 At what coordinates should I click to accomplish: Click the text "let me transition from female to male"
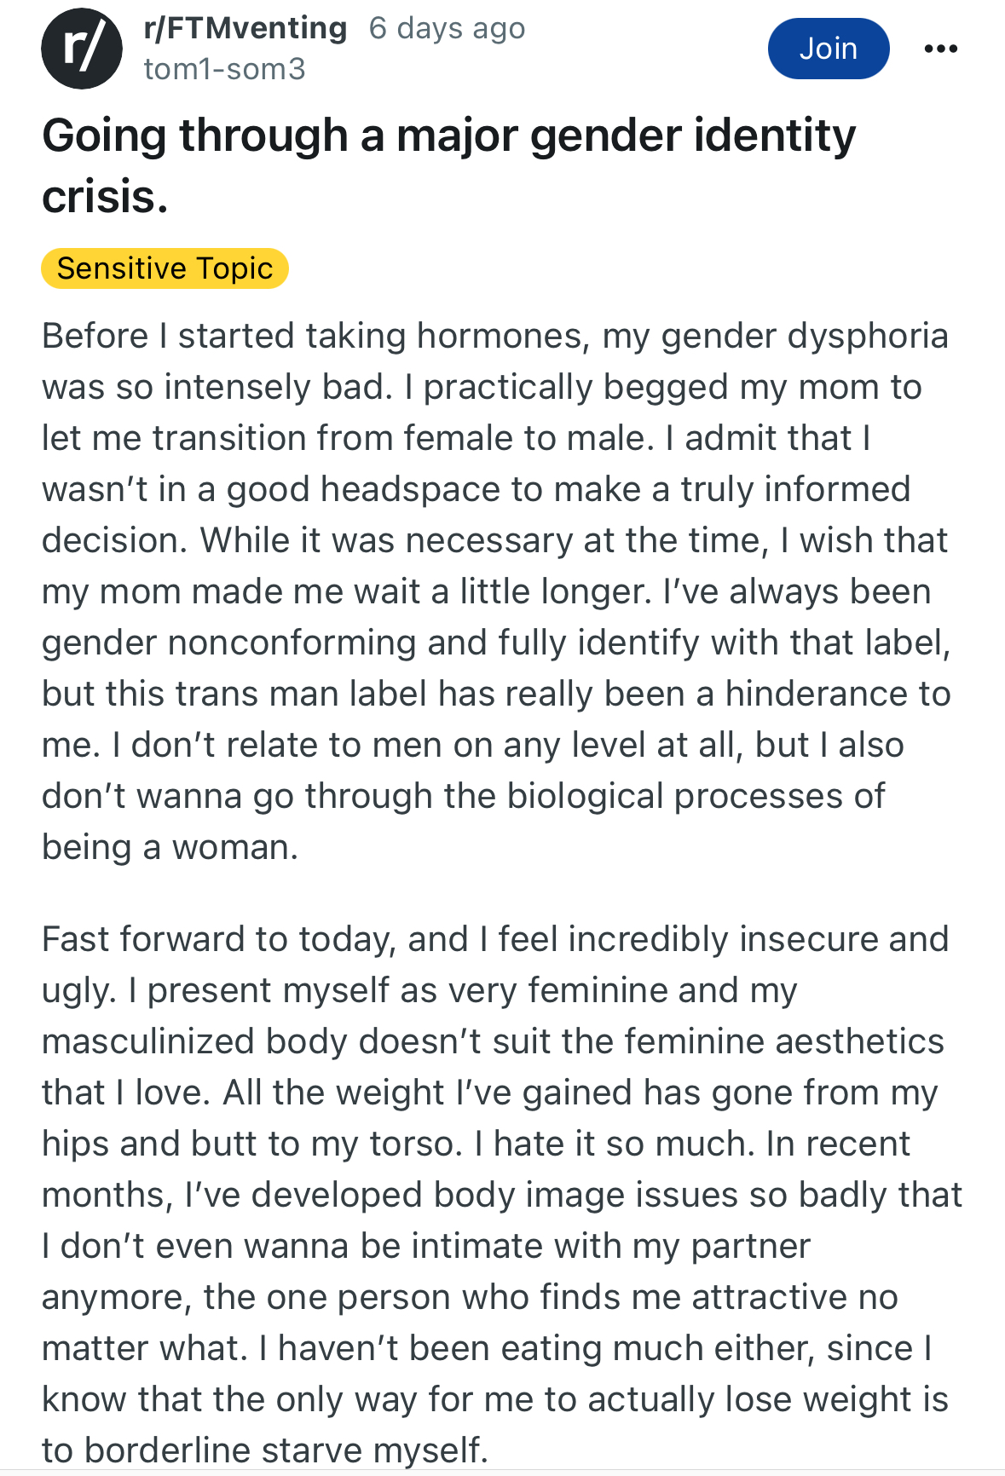click(x=348, y=438)
